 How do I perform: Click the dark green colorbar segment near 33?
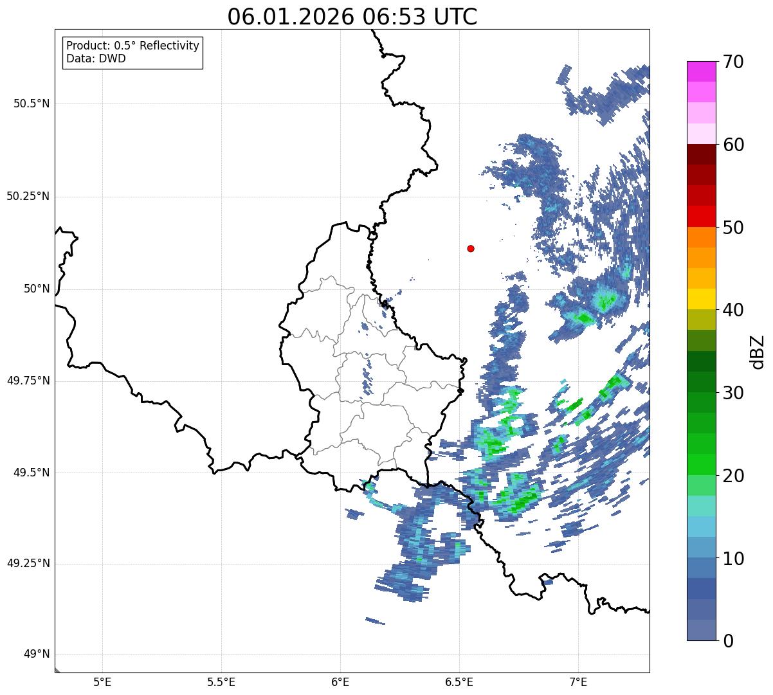701,361
